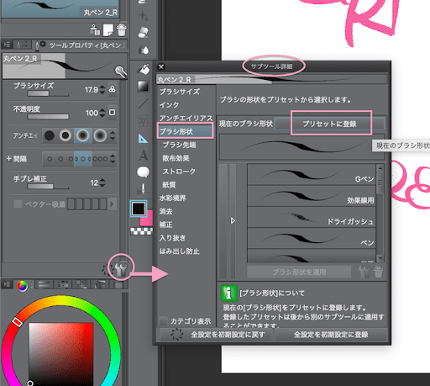This screenshot has height=386, width=430.
Task: Expand preset list side triangle
Action: [233, 221]
